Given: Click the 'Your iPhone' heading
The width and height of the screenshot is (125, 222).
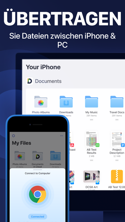Looking at the screenshot, I should [43, 67].
